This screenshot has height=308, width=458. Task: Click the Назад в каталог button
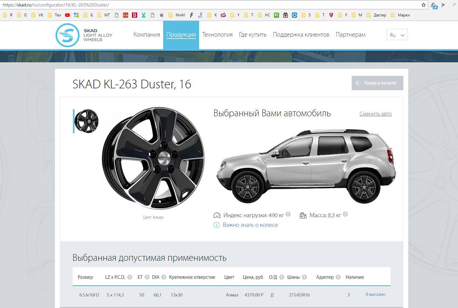pos(377,83)
